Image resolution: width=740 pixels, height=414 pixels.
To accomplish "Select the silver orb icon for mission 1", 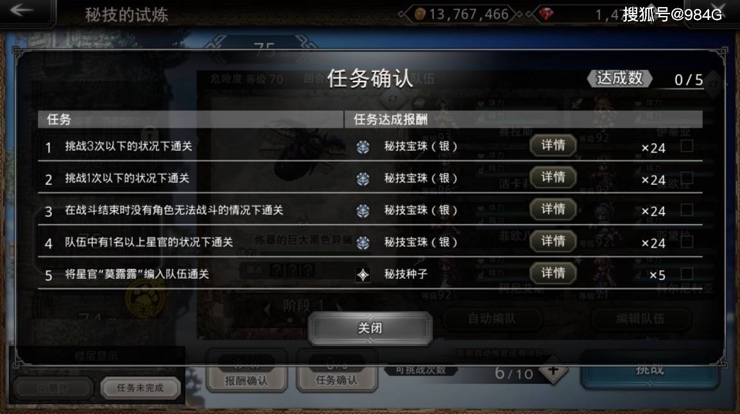I will [x=363, y=147].
